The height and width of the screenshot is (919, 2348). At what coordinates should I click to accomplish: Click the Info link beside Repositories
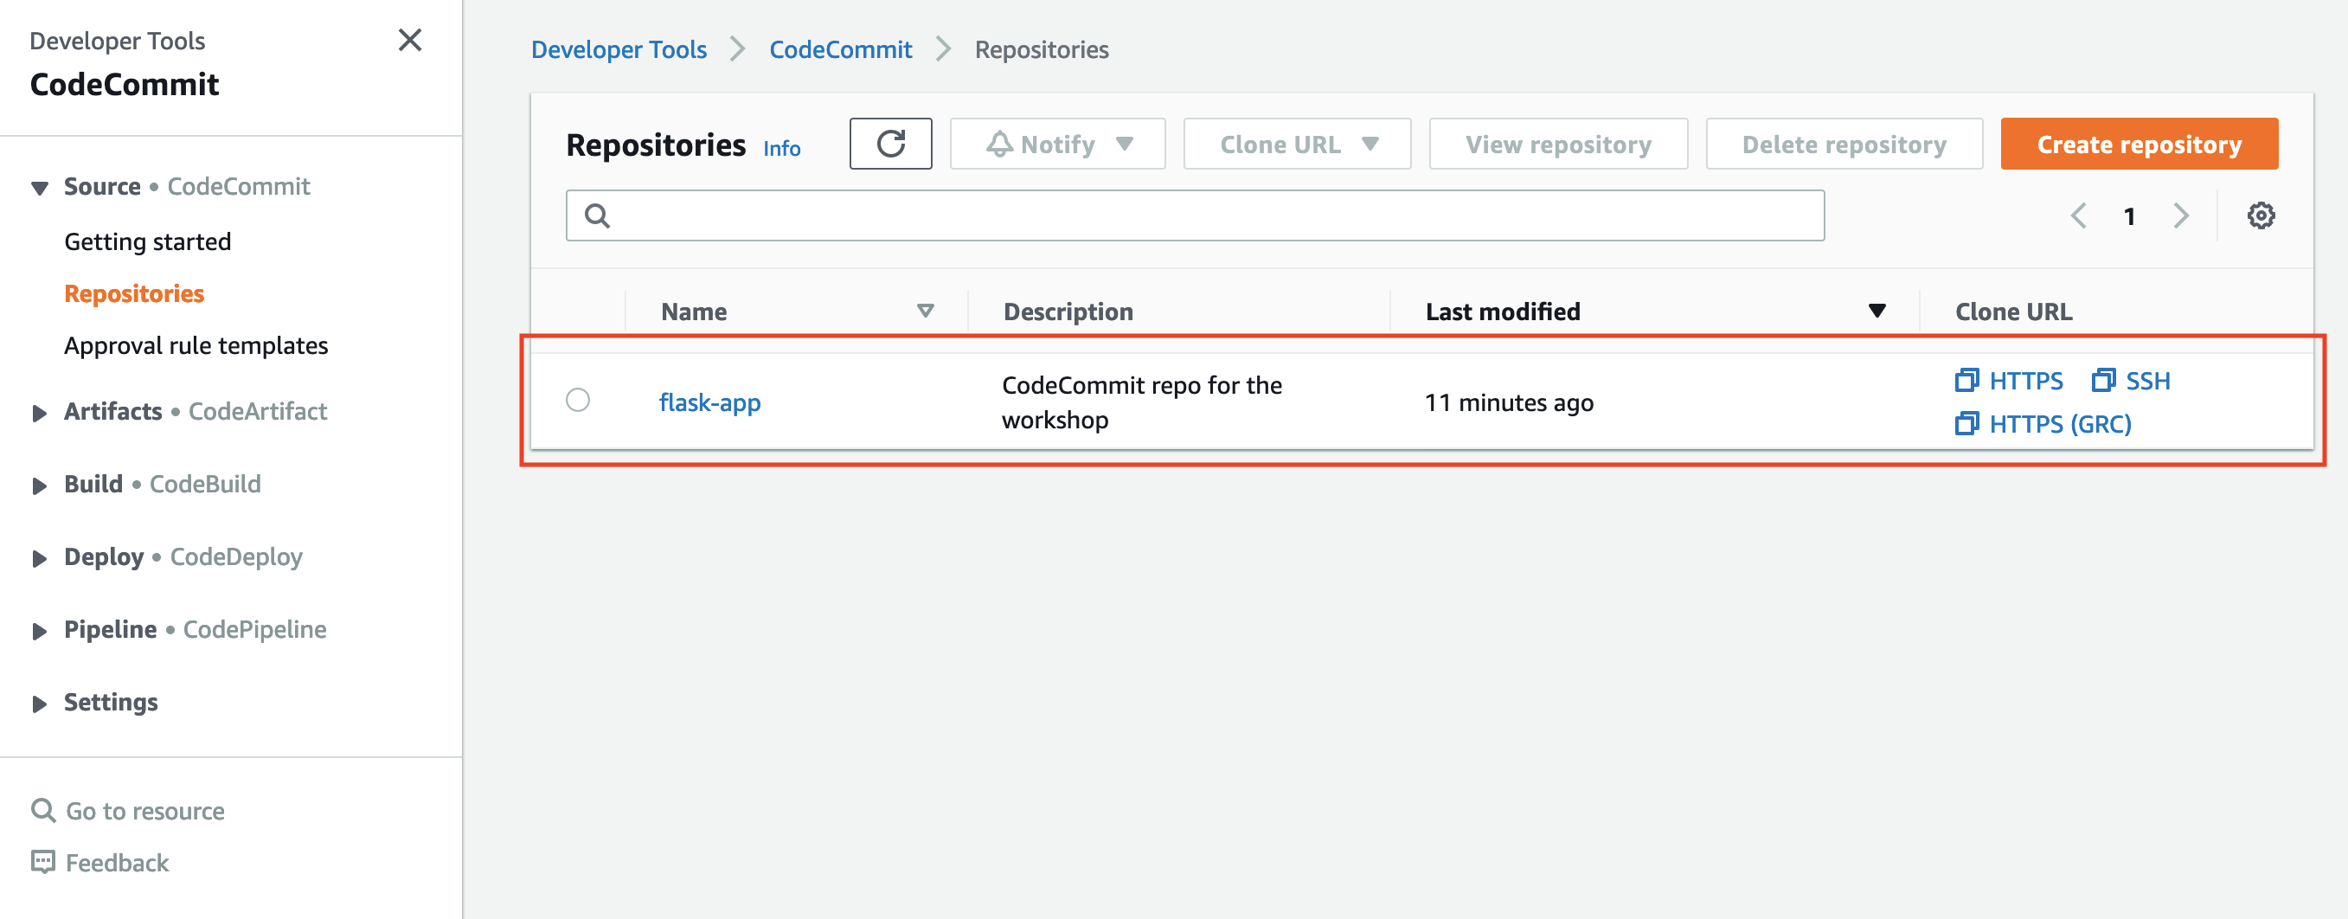(781, 149)
